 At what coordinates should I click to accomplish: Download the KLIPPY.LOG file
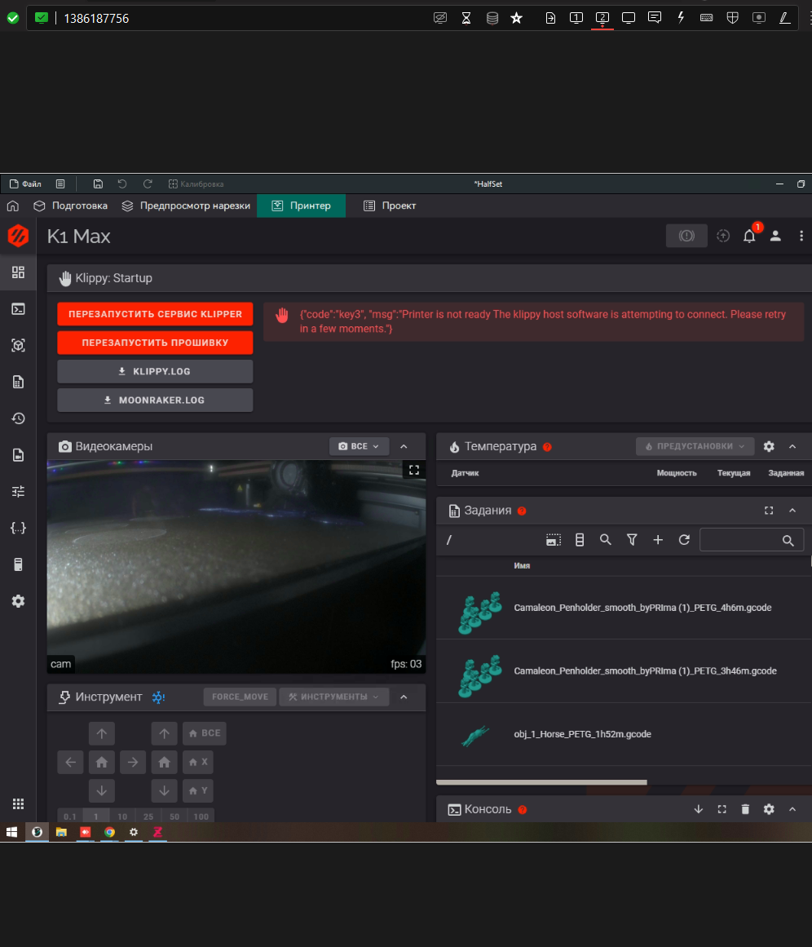155,371
